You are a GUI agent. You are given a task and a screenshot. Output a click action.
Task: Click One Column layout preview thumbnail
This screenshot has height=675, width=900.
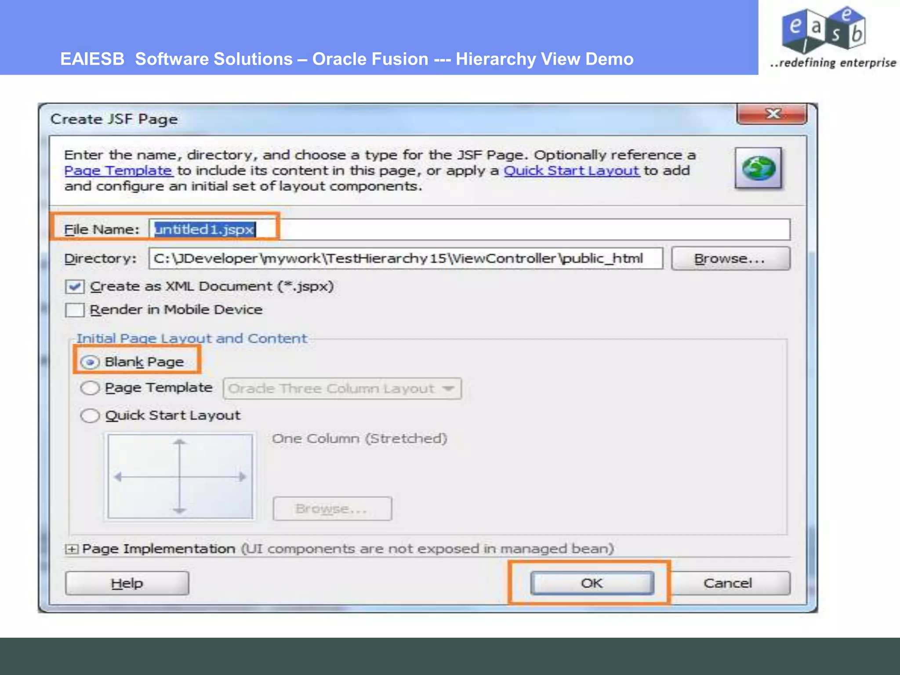click(180, 477)
